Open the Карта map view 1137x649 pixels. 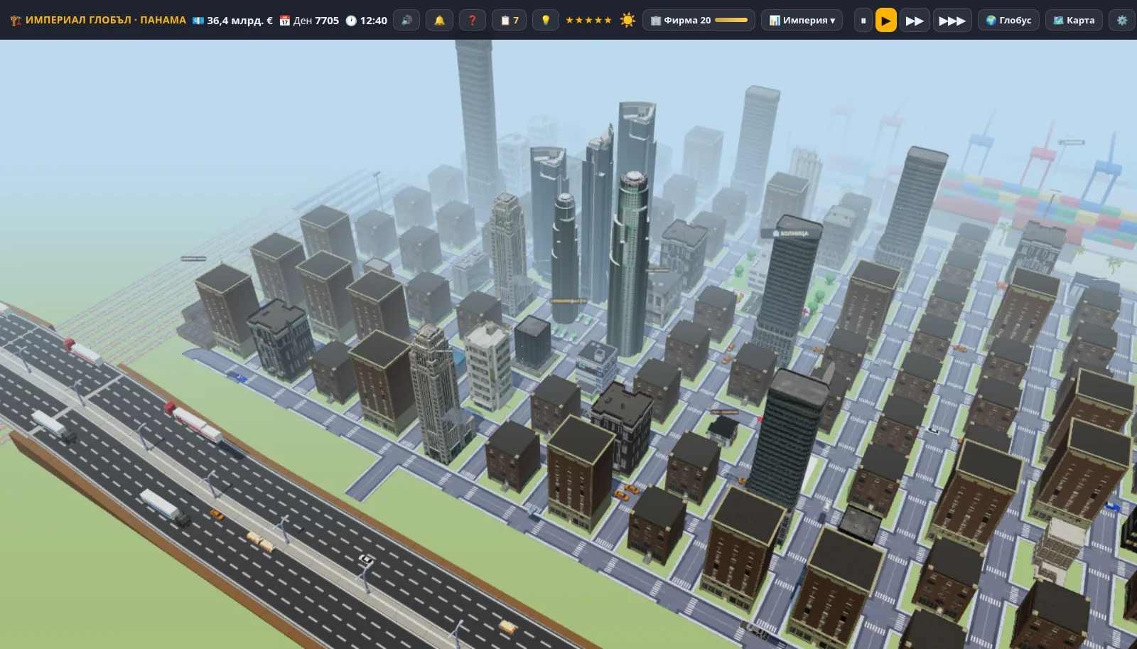[x=1074, y=20]
